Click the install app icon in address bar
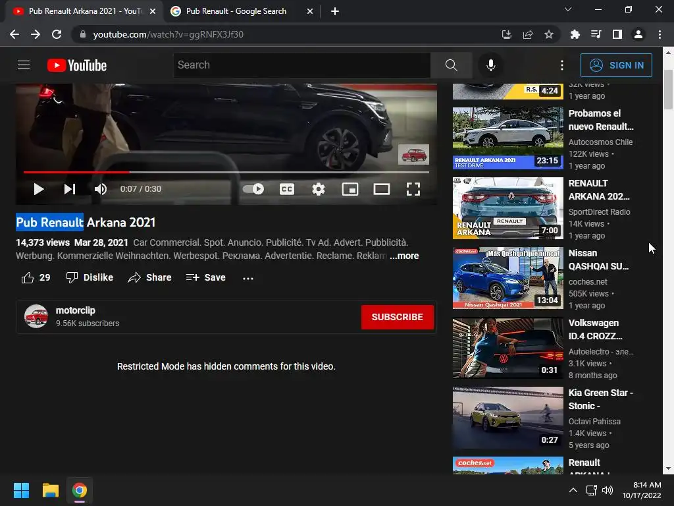The width and height of the screenshot is (674, 506). (507, 34)
